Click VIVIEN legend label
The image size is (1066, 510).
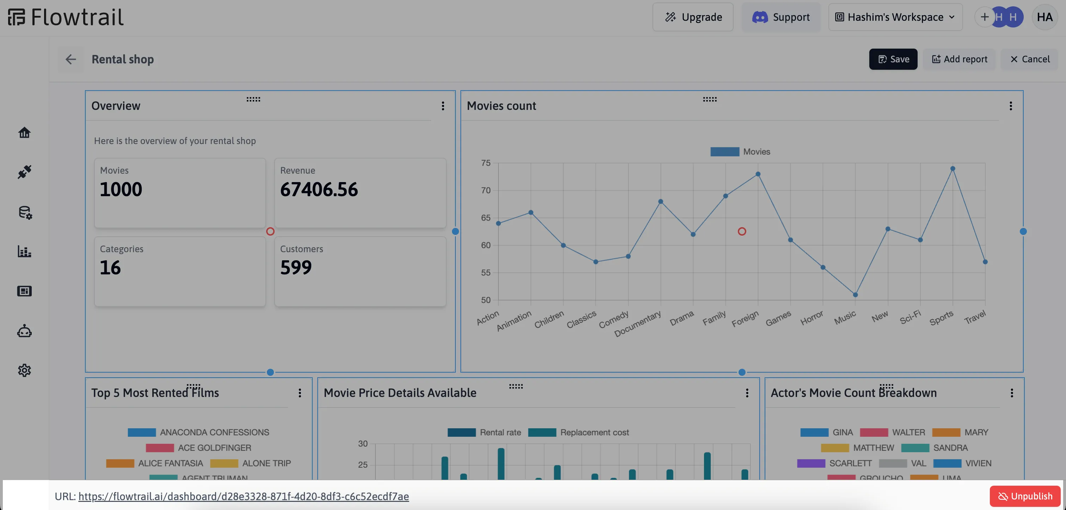(x=978, y=463)
